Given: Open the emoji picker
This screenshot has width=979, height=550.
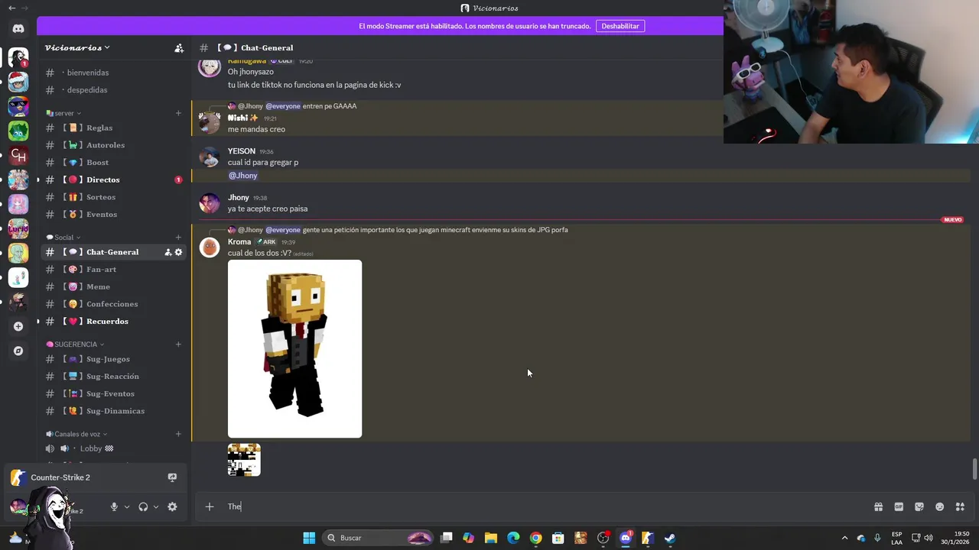Looking at the screenshot, I should click(x=940, y=506).
